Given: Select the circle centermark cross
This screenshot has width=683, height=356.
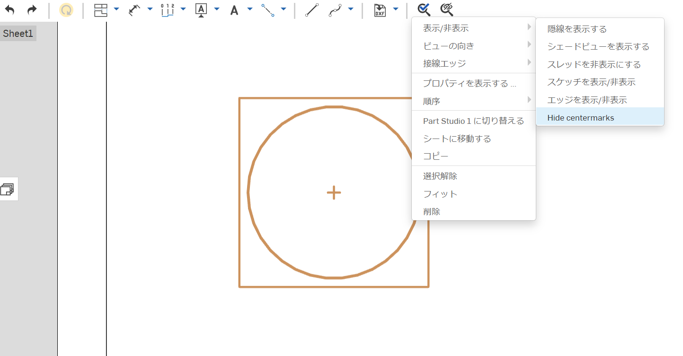Looking at the screenshot, I should [x=334, y=193].
